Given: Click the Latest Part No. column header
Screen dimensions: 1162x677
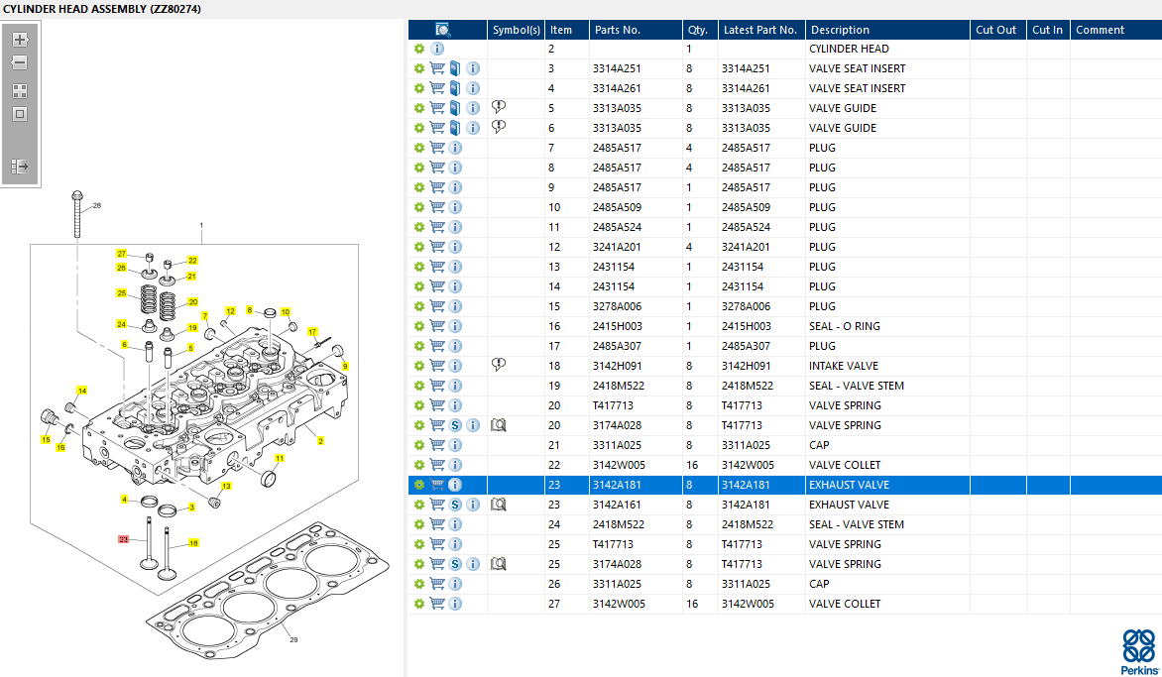Looking at the screenshot, I should tap(759, 30).
